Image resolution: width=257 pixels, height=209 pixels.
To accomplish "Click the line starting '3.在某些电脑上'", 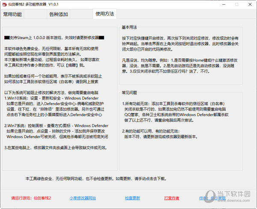I will [x=56, y=148].
